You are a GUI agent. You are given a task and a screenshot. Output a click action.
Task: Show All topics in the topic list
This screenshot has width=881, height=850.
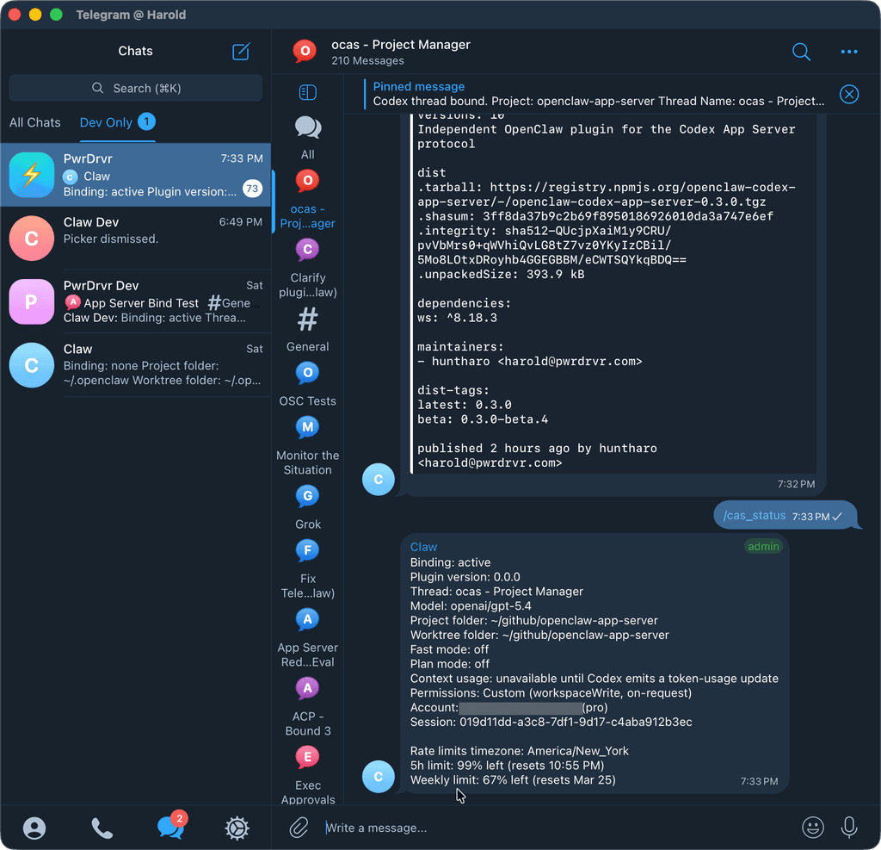point(308,138)
